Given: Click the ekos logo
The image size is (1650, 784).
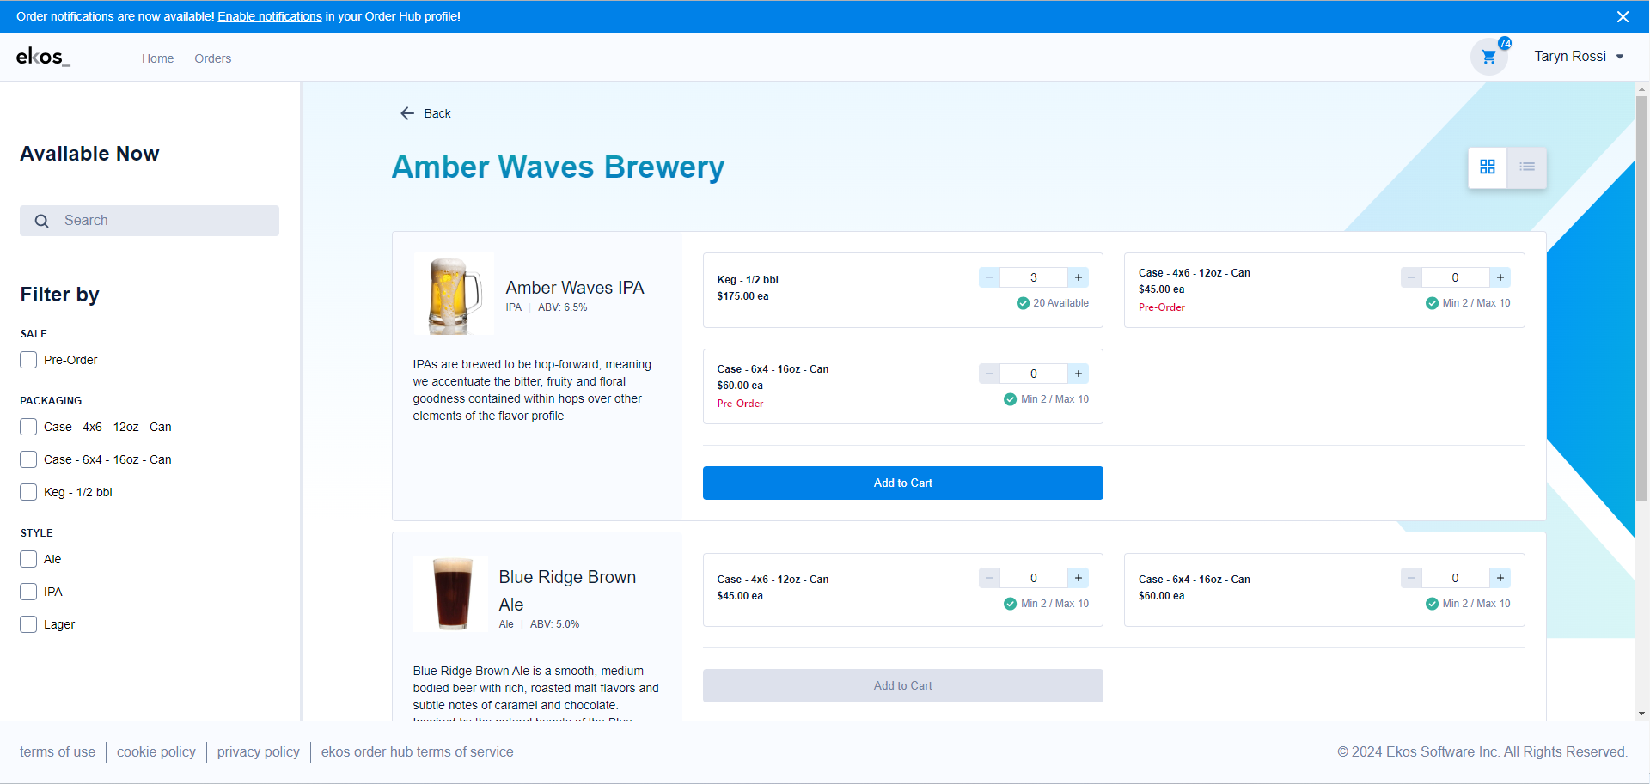Looking at the screenshot, I should point(43,57).
